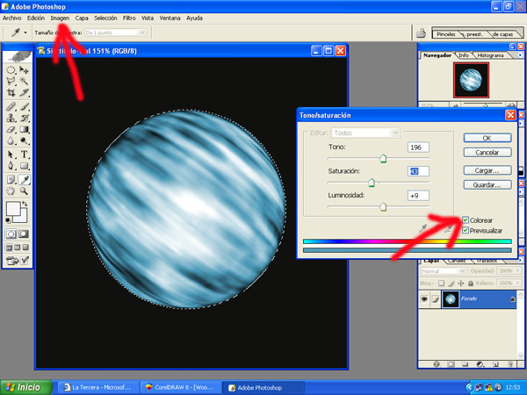The height and width of the screenshot is (395, 527).
Task: Select the Crop tool
Action: coord(11,92)
